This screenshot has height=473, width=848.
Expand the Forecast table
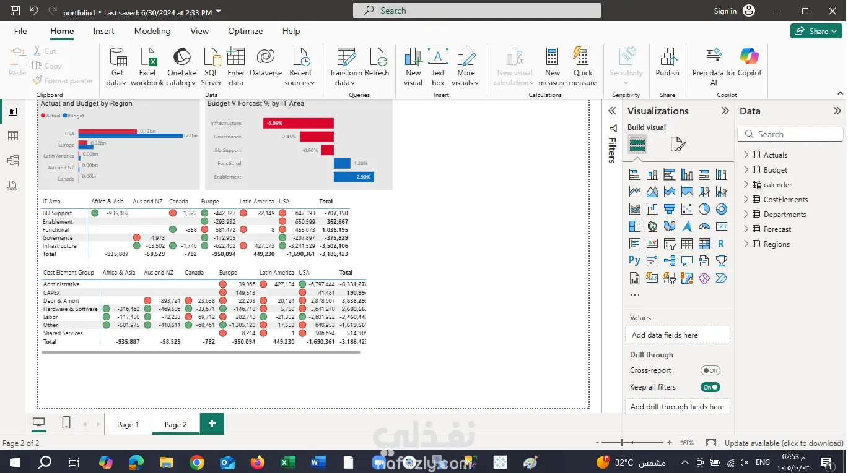746,229
